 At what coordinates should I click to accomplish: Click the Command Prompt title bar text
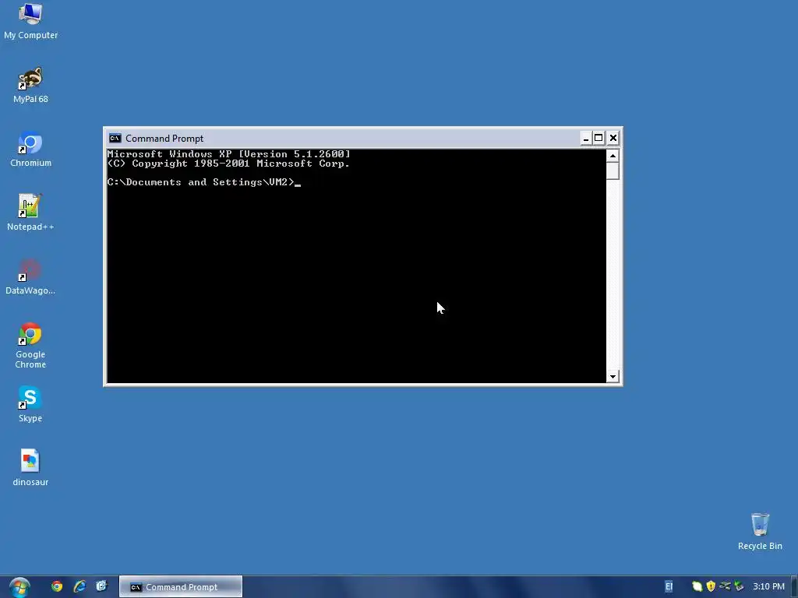164,139
